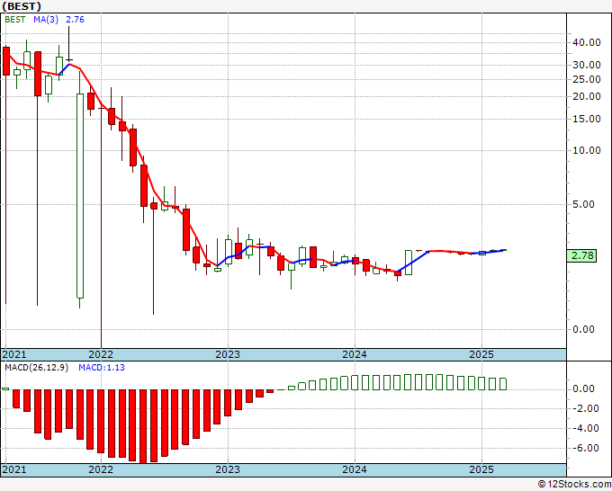Click 2021 on the MACD panel time axis
This screenshot has height=491, width=612.
14,469
